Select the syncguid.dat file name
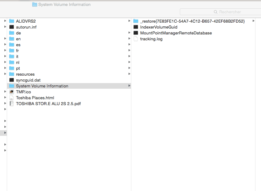261x191 pixels. pos(28,80)
